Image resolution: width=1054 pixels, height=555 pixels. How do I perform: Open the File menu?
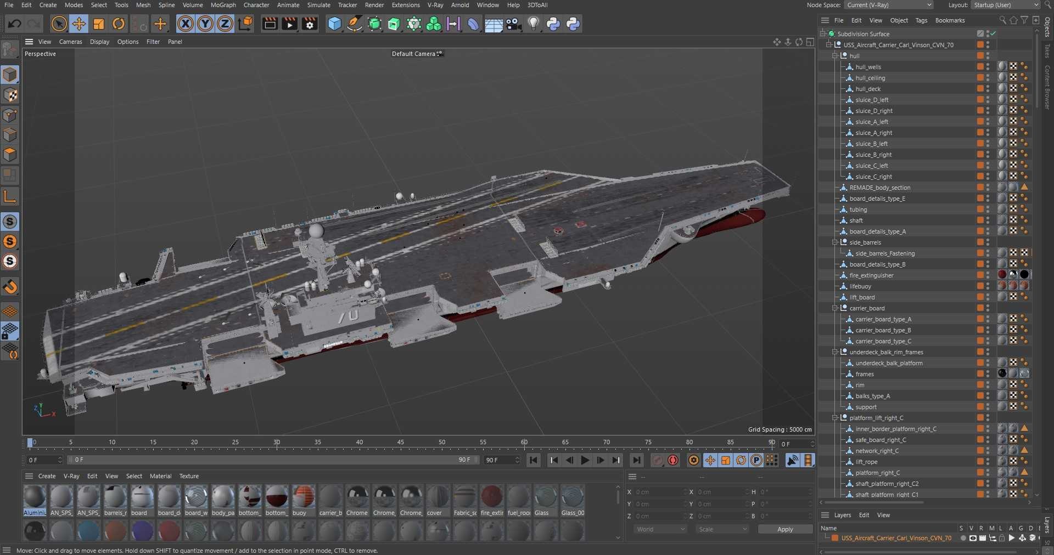[x=9, y=5]
